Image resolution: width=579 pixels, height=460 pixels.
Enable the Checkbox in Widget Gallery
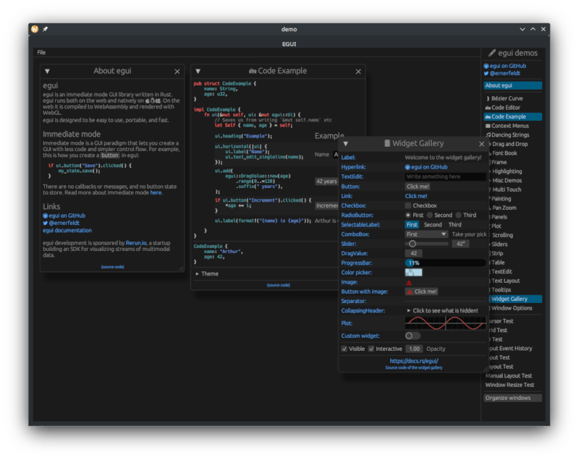409,205
